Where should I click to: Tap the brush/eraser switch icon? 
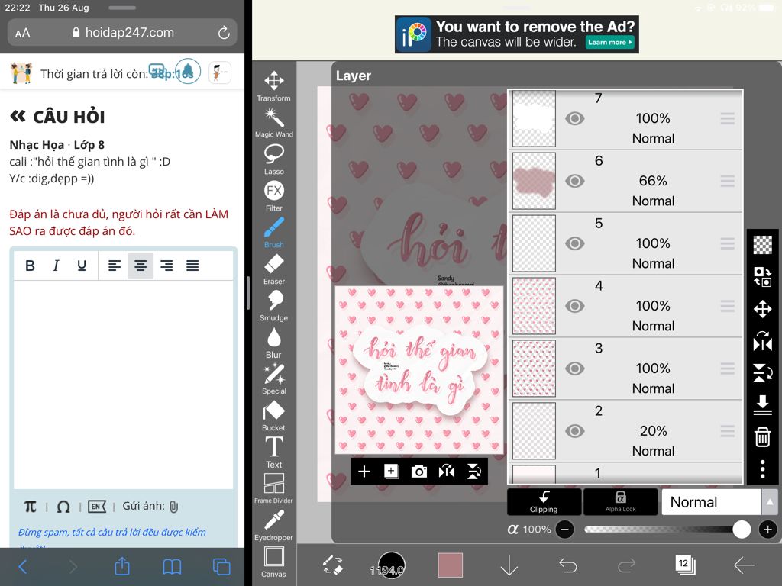coord(333,565)
